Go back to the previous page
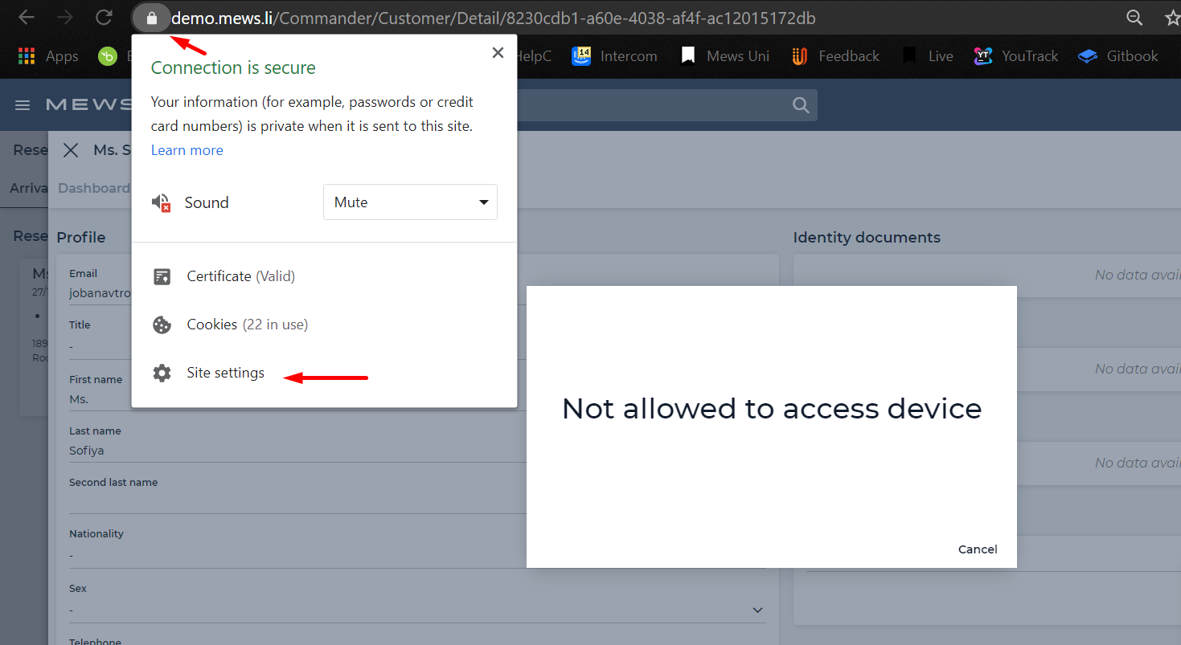Viewport: 1181px width, 645px height. (27, 18)
